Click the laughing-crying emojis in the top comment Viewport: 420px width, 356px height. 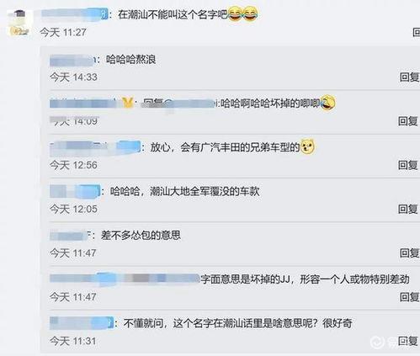[x=242, y=14]
